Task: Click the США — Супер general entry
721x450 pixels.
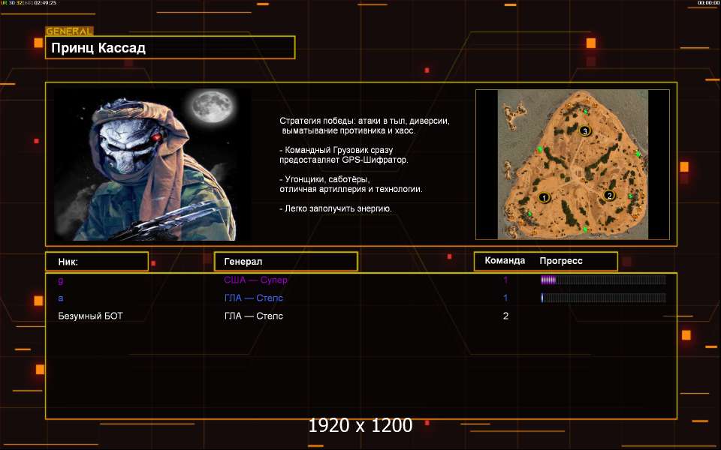Action: [x=255, y=280]
